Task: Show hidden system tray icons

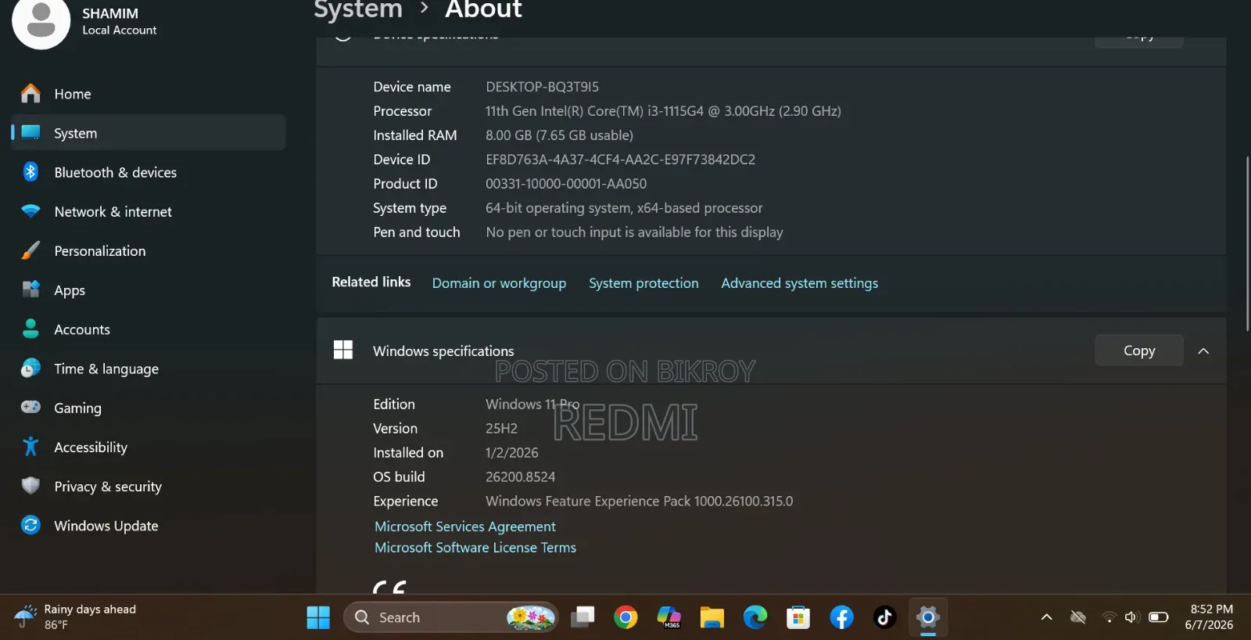Action: pyautogui.click(x=1046, y=617)
